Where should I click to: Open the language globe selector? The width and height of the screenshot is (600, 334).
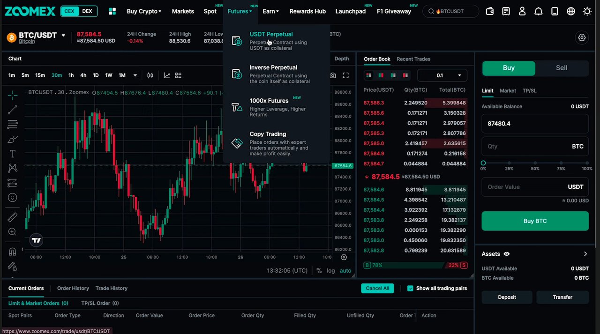pyautogui.click(x=571, y=11)
